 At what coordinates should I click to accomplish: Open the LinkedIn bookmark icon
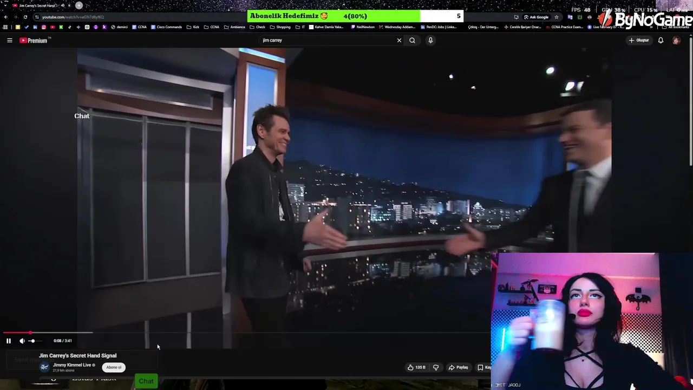pos(35,27)
